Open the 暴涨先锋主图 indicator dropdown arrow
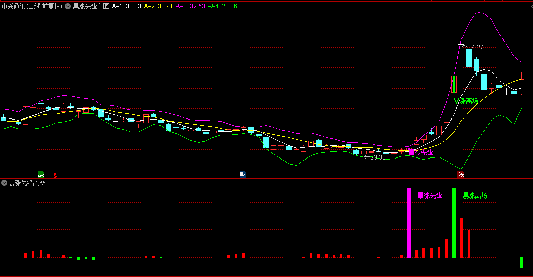The width and height of the screenshot is (533, 277). coord(68,6)
